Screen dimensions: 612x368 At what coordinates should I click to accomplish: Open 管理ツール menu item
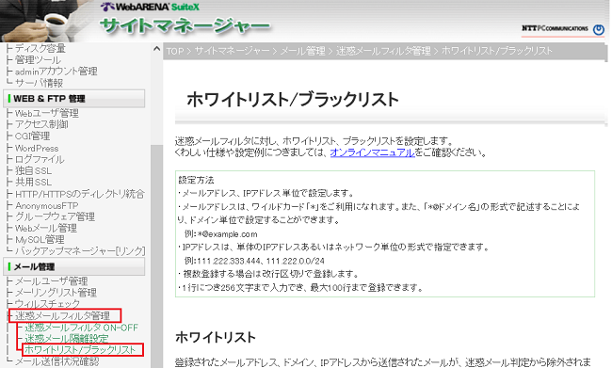pyautogui.click(x=38, y=59)
